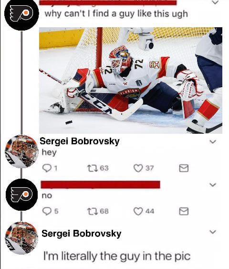
Task: Expand the chevron menu beside the "hey" tweet
Action: click(x=213, y=142)
